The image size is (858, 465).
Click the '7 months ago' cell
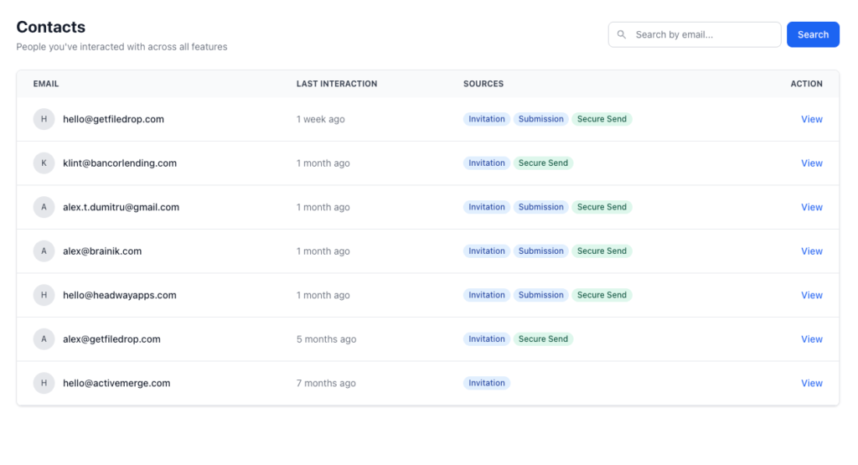pos(326,384)
